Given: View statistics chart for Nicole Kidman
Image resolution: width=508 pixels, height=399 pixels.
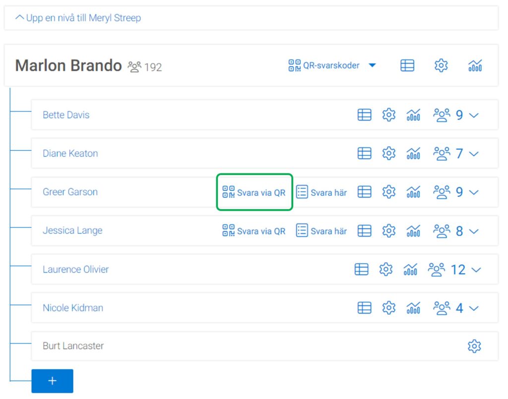Looking at the screenshot, I should [x=413, y=308].
